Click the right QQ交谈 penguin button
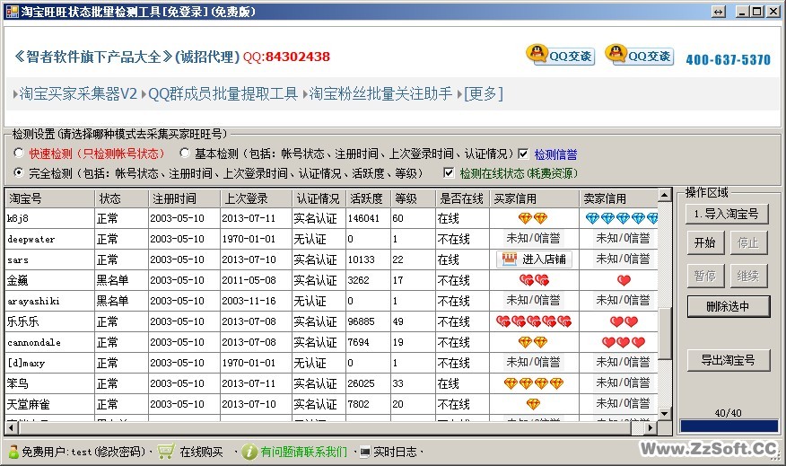 pyautogui.click(x=638, y=56)
